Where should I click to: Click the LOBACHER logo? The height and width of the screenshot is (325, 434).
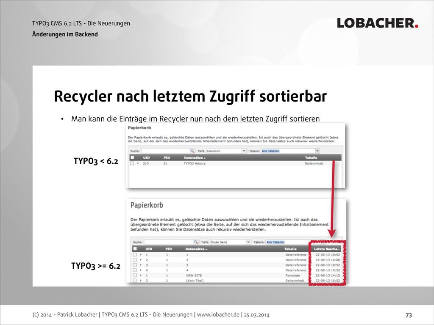378,23
